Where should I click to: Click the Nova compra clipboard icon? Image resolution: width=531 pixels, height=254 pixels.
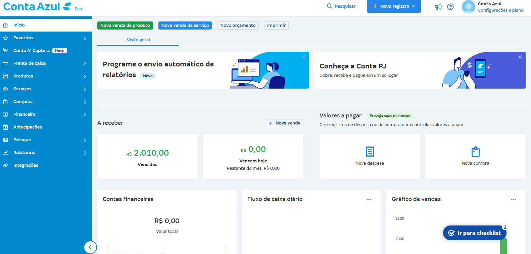(x=476, y=152)
